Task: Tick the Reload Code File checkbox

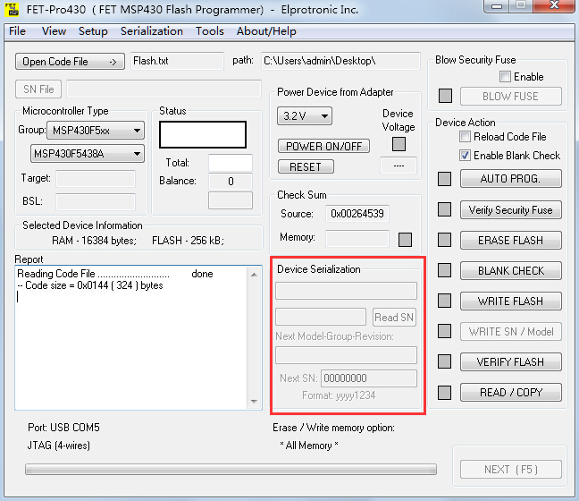Action: [465, 137]
